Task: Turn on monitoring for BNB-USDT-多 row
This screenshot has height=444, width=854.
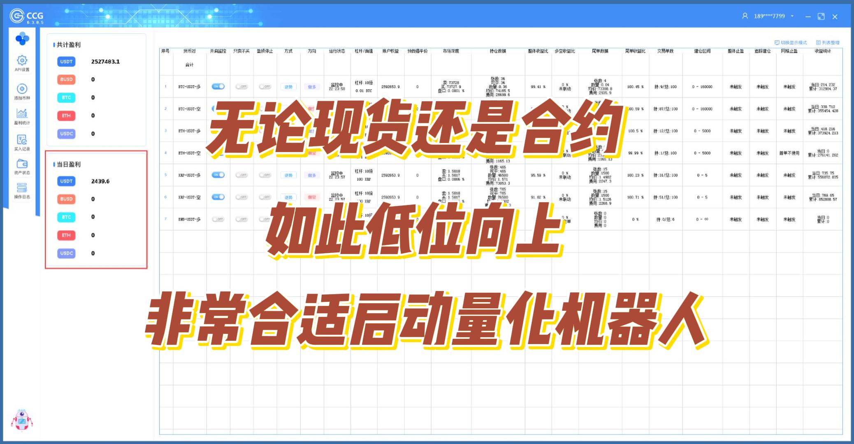Action: click(x=218, y=219)
